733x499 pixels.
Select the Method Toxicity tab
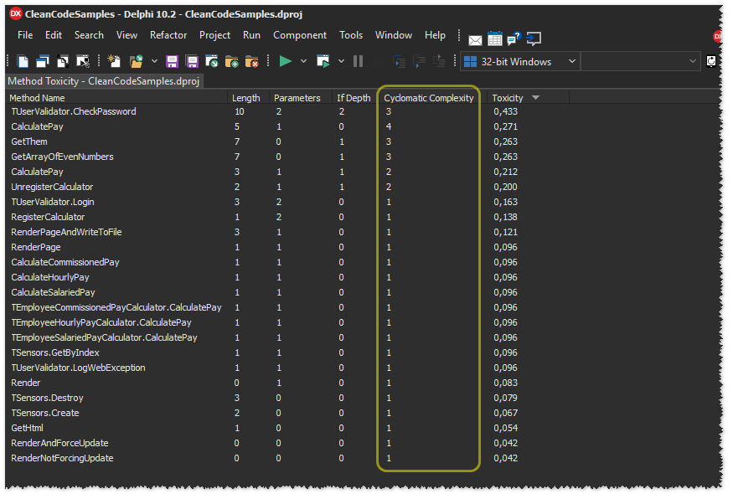pyautogui.click(x=104, y=81)
